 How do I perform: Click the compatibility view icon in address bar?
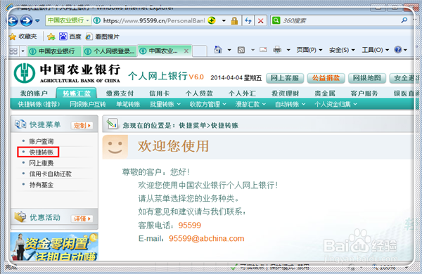(x=212, y=20)
